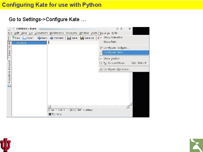
Task: Click the Configure Toolbars icon
Action: 101,48
